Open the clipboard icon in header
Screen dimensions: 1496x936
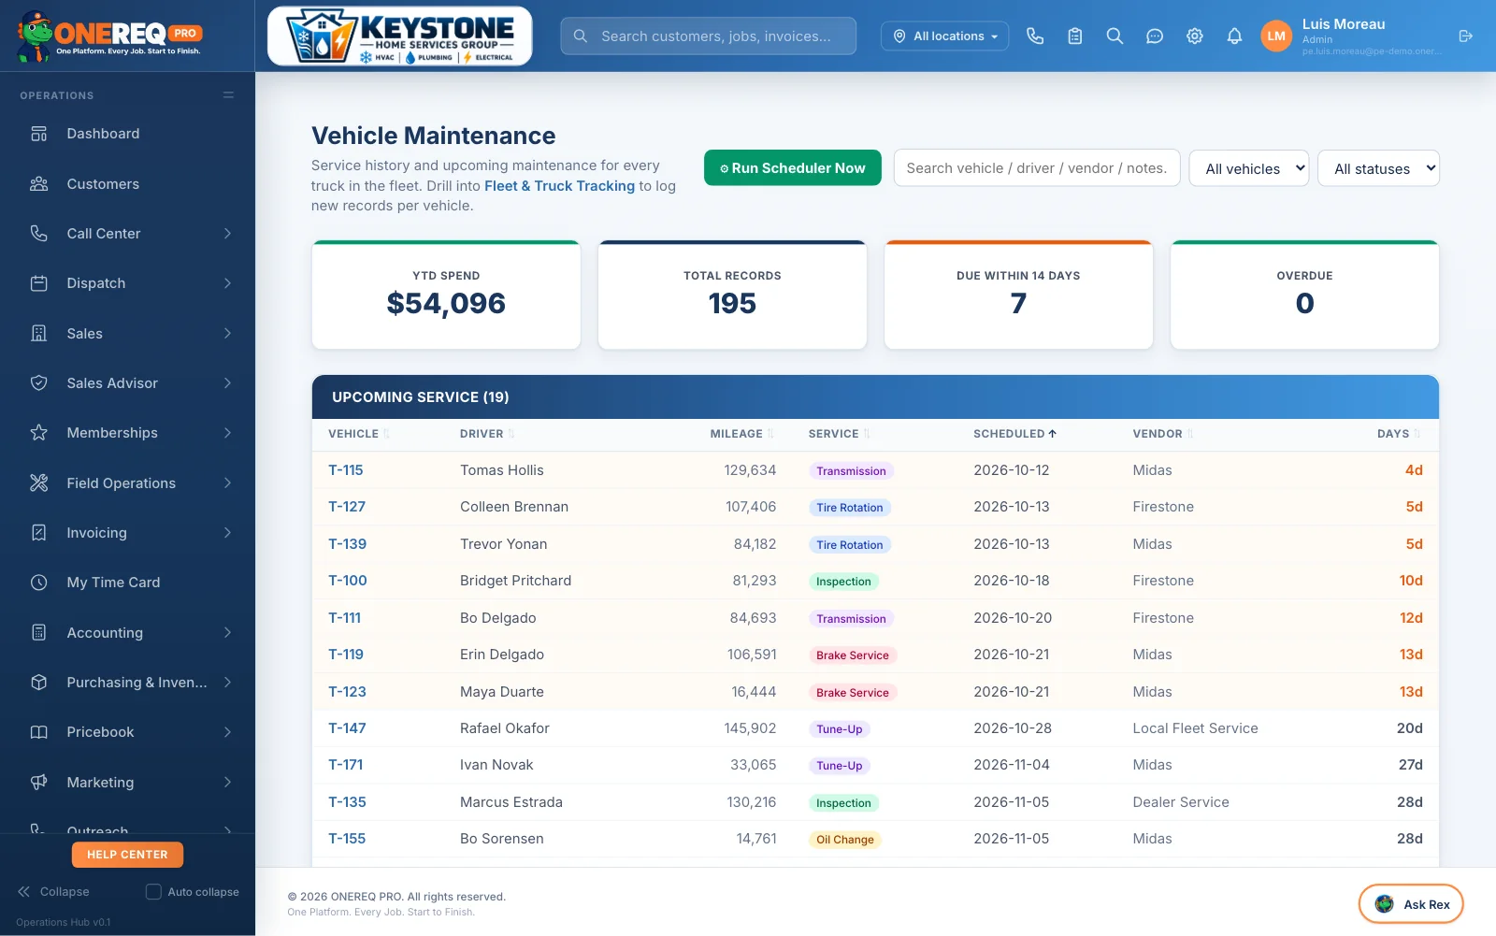coord(1075,36)
